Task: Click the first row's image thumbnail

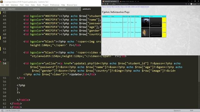Action: pos(145,22)
